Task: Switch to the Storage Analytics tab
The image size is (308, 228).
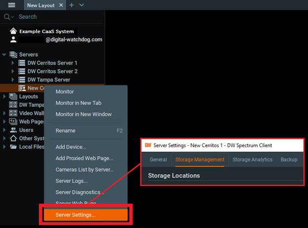Action: click(x=252, y=160)
